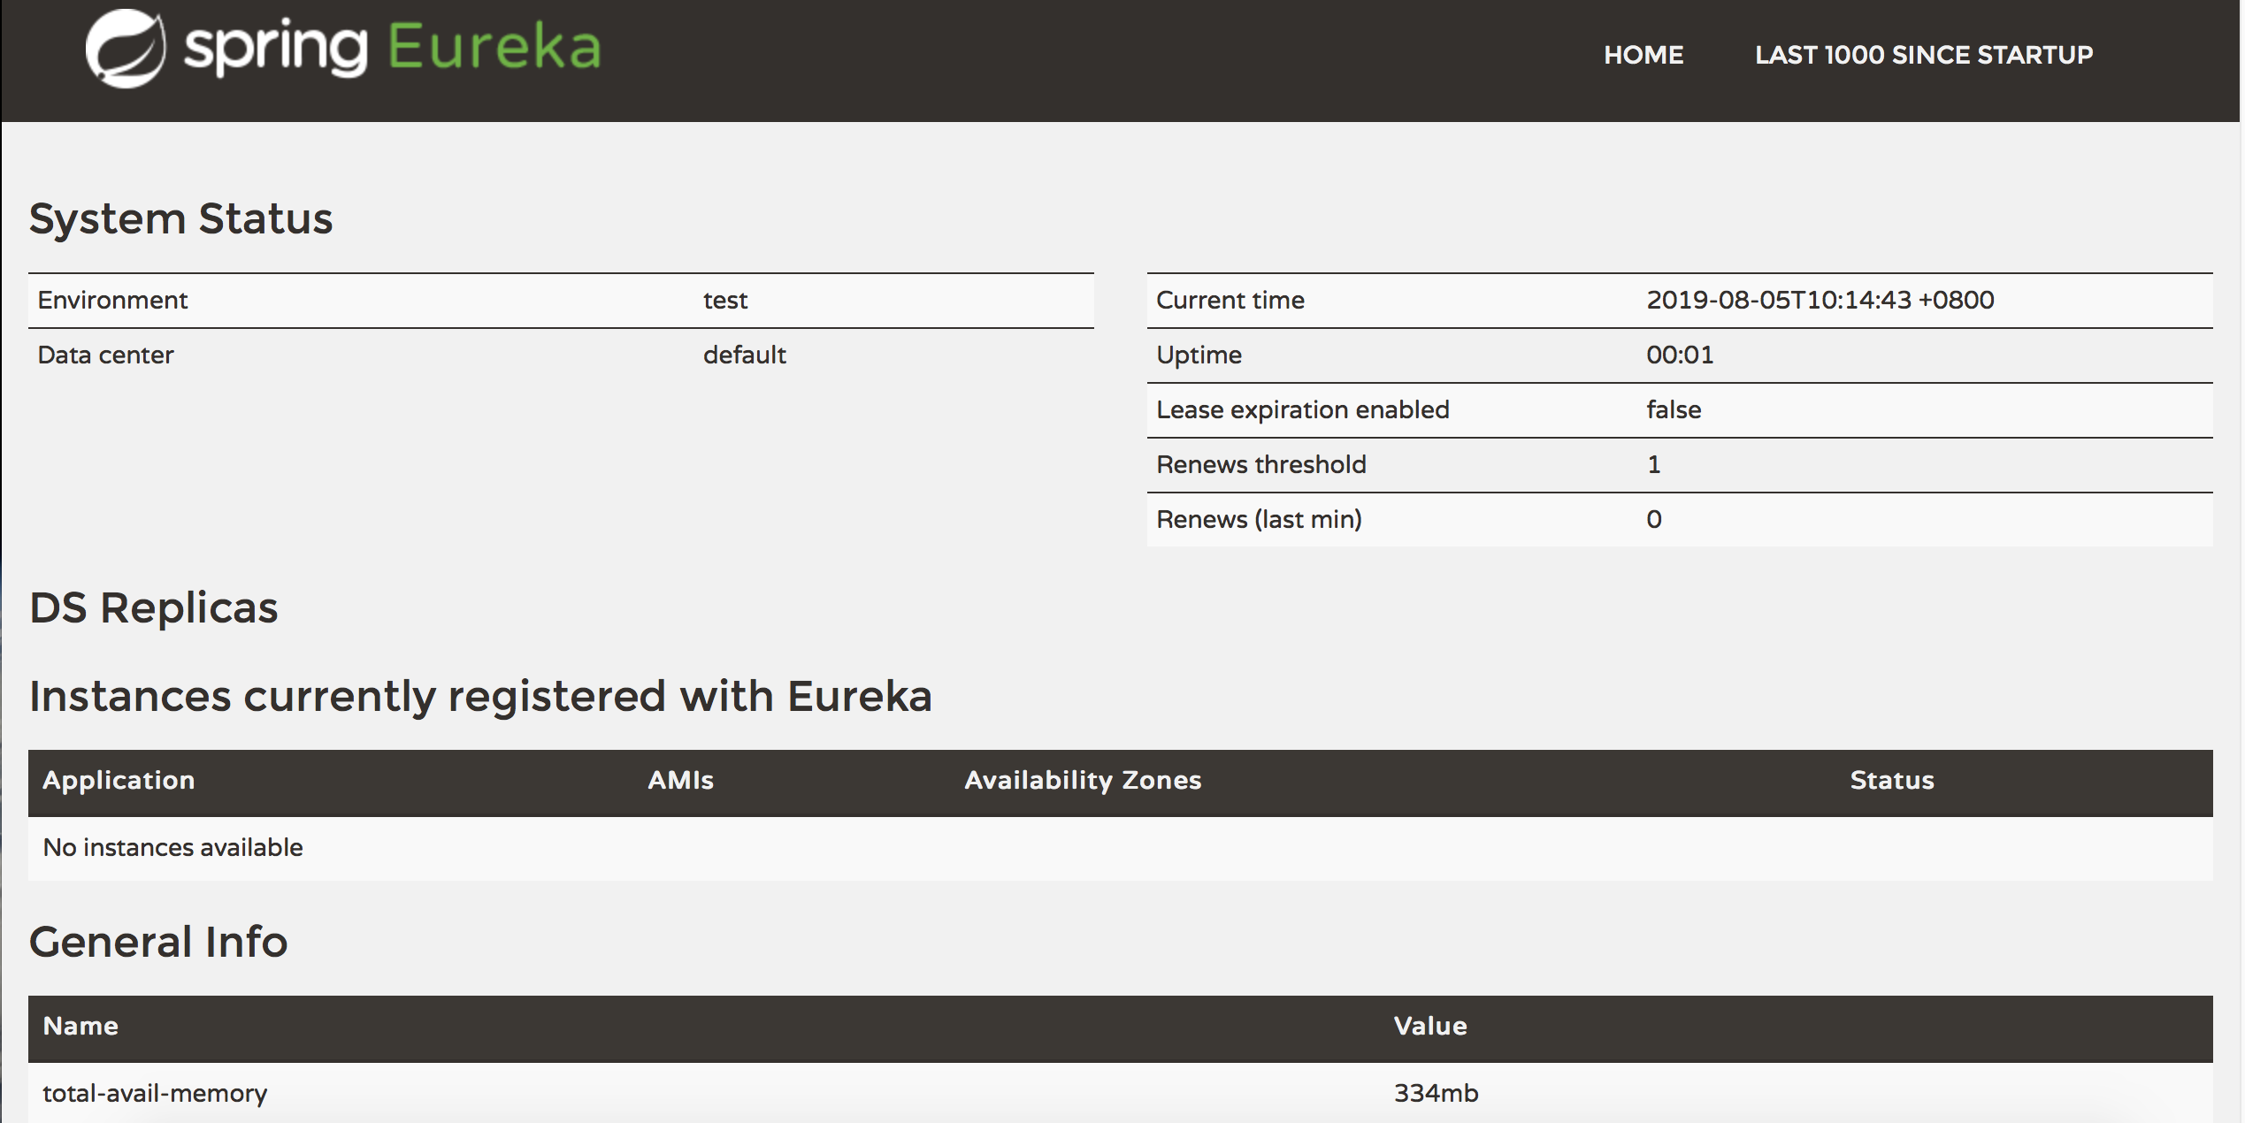Select the Uptime value 00:01

[x=1678, y=355]
